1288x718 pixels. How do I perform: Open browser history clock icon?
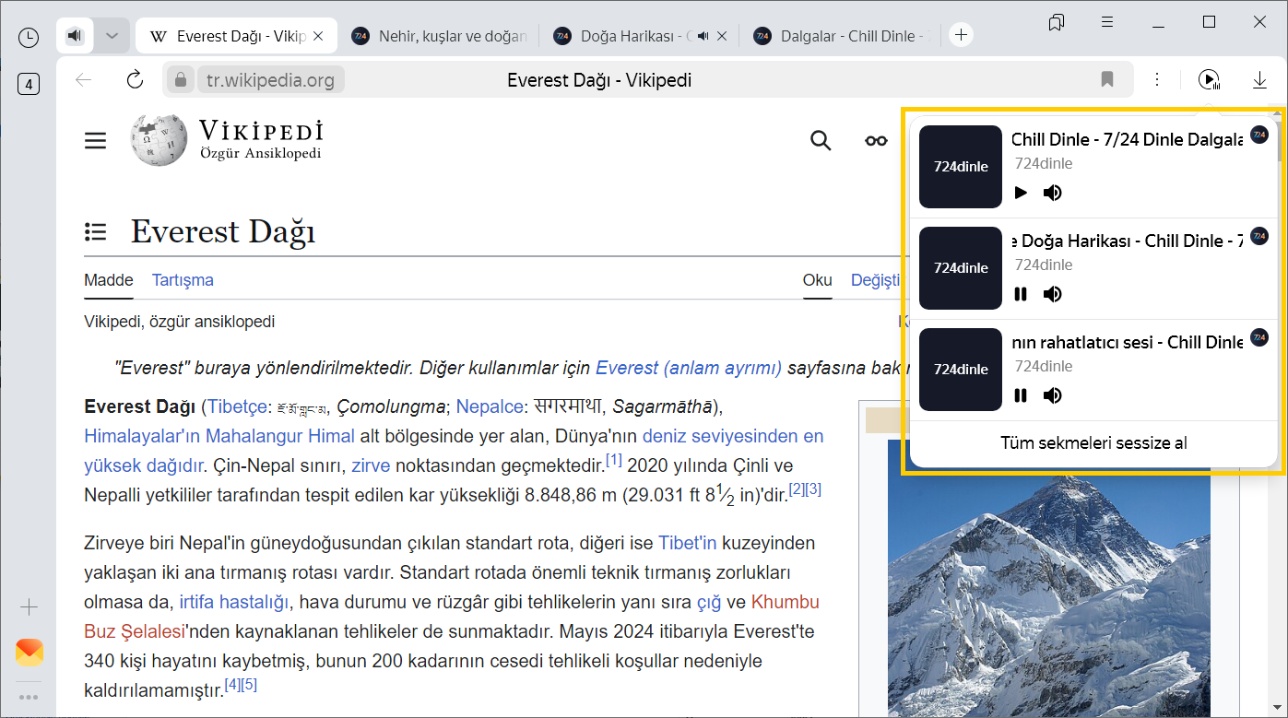click(29, 37)
